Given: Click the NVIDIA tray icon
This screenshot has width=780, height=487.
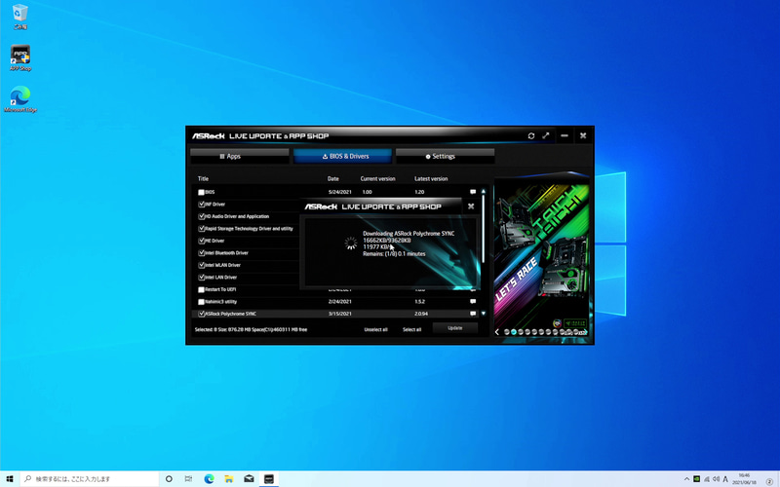Looking at the screenshot, I should pyautogui.click(x=697, y=479).
